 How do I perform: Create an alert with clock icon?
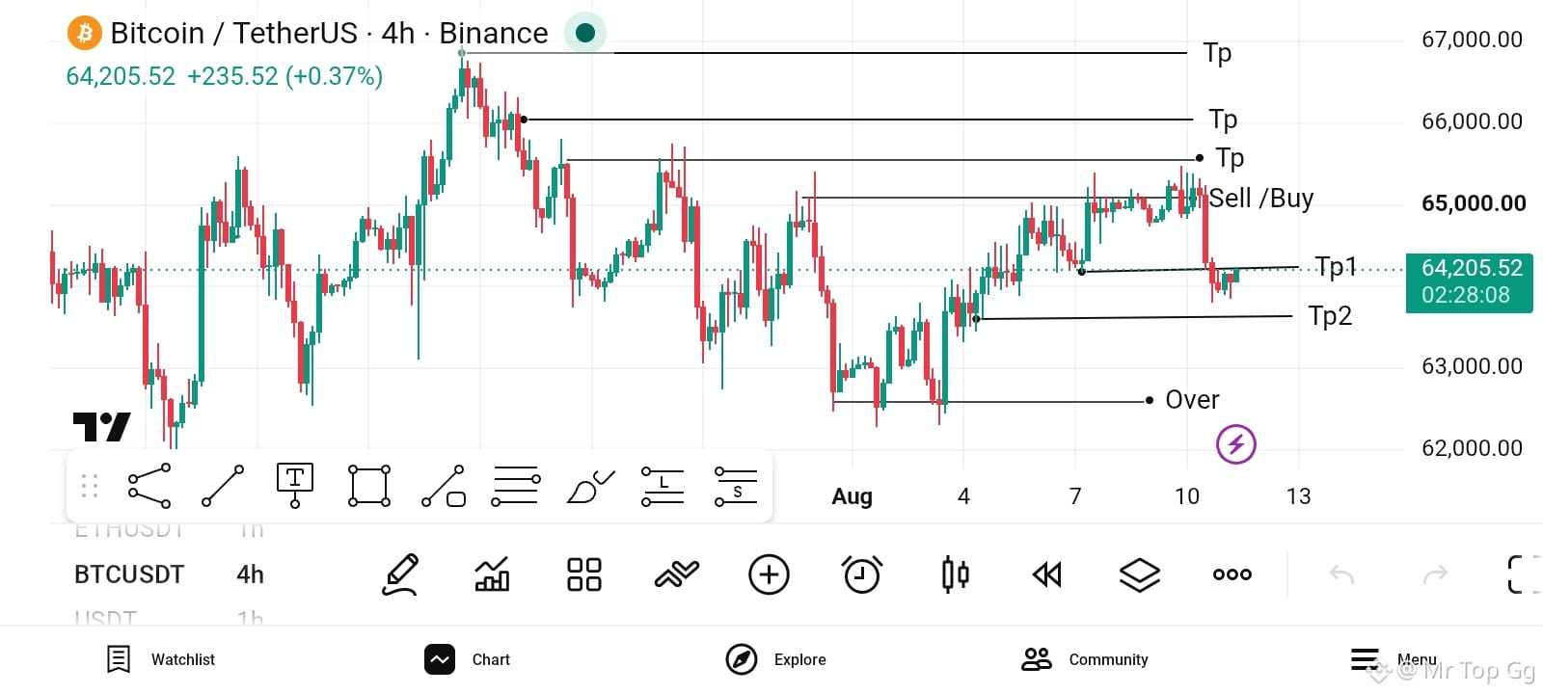point(861,575)
